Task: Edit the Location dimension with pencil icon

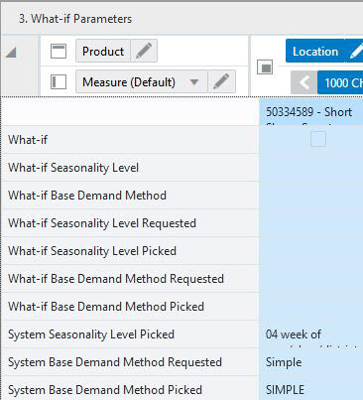Action: click(x=356, y=52)
